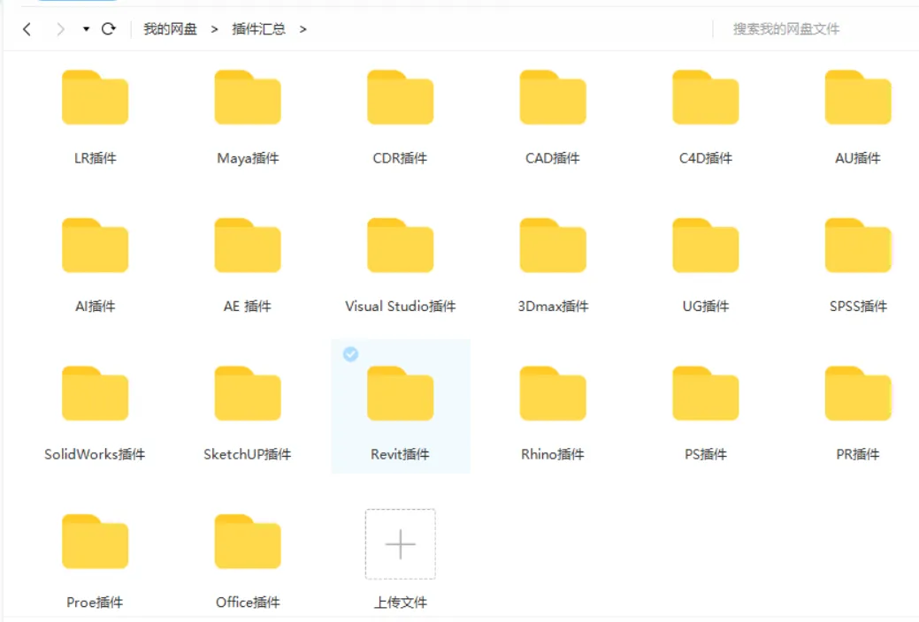
Task: Open the SketchUP插件 folder icon
Action: [248, 393]
